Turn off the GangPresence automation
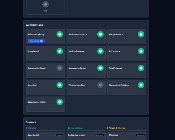 [141, 34]
